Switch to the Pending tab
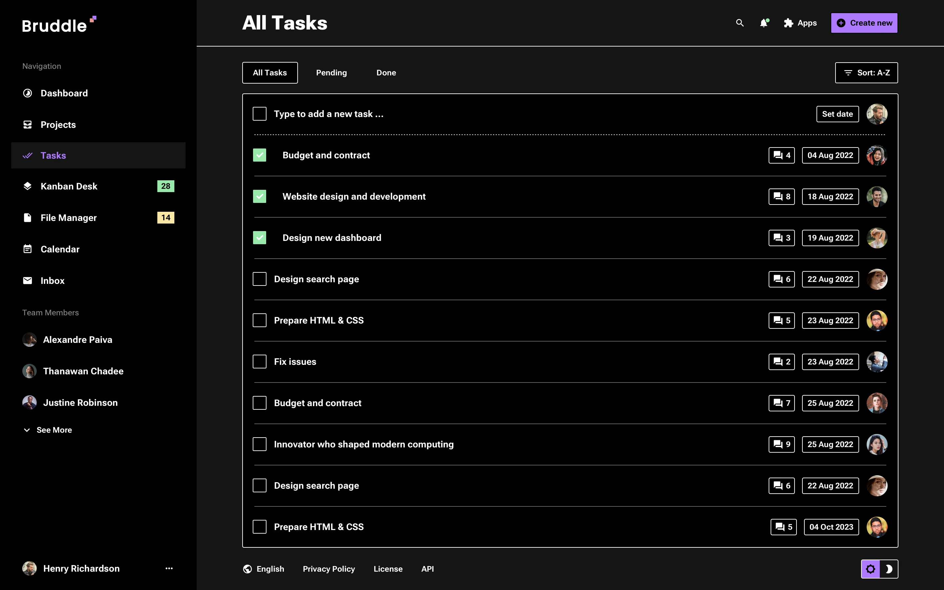 point(331,72)
